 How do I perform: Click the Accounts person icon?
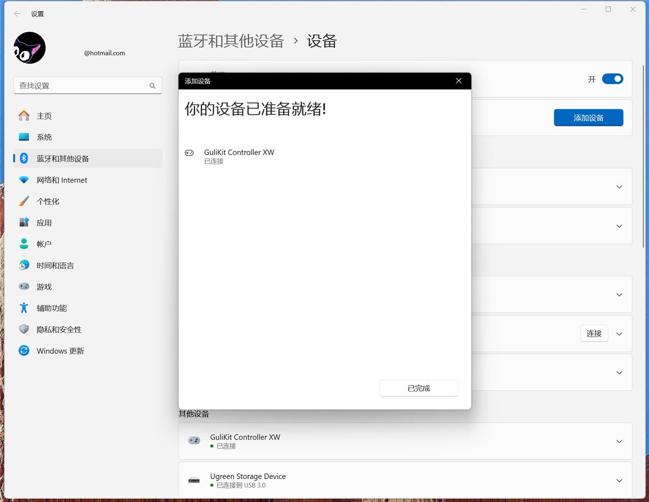[x=24, y=244]
